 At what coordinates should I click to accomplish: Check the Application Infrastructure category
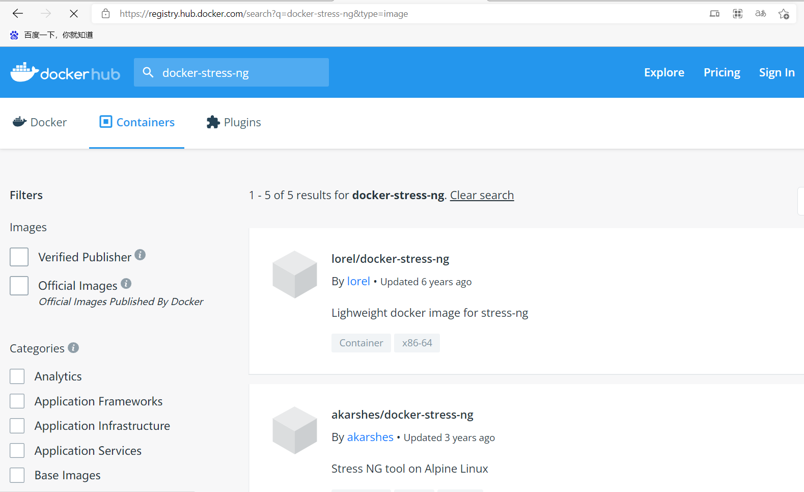[17, 426]
